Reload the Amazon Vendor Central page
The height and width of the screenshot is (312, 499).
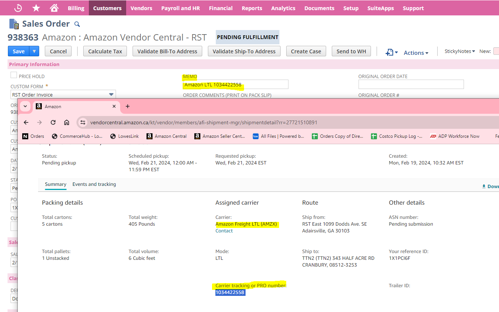click(x=53, y=122)
